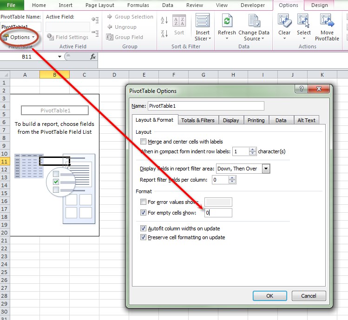Screen dimensions: 348x320
Task: Click the Select icon in Actions
Action: 303,20
